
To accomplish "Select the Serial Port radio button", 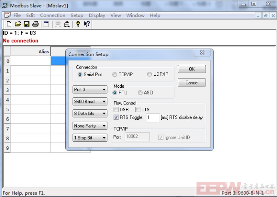I will 80,74.
